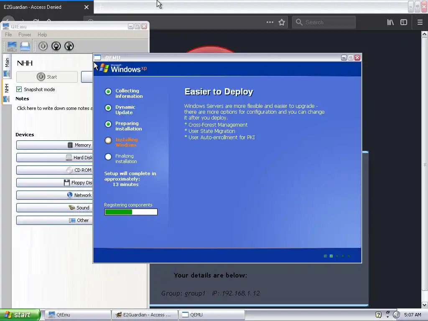
Task: Click the restart machine icon in QtEmu toolbar
Action: [x=69, y=46]
